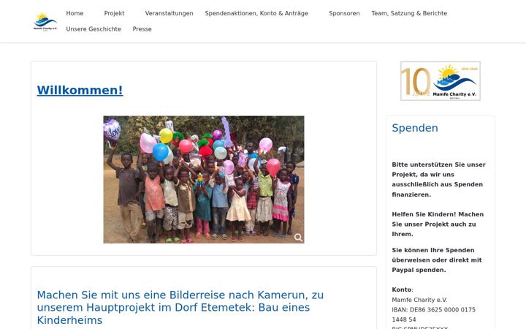Screen dimensions: 526x329
Task: Open the Sponsoren page
Action: tap(344, 13)
